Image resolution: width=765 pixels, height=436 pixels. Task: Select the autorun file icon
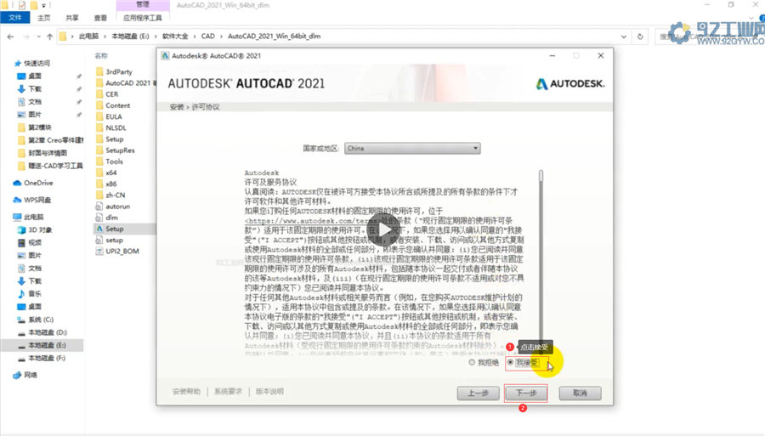tap(99, 207)
